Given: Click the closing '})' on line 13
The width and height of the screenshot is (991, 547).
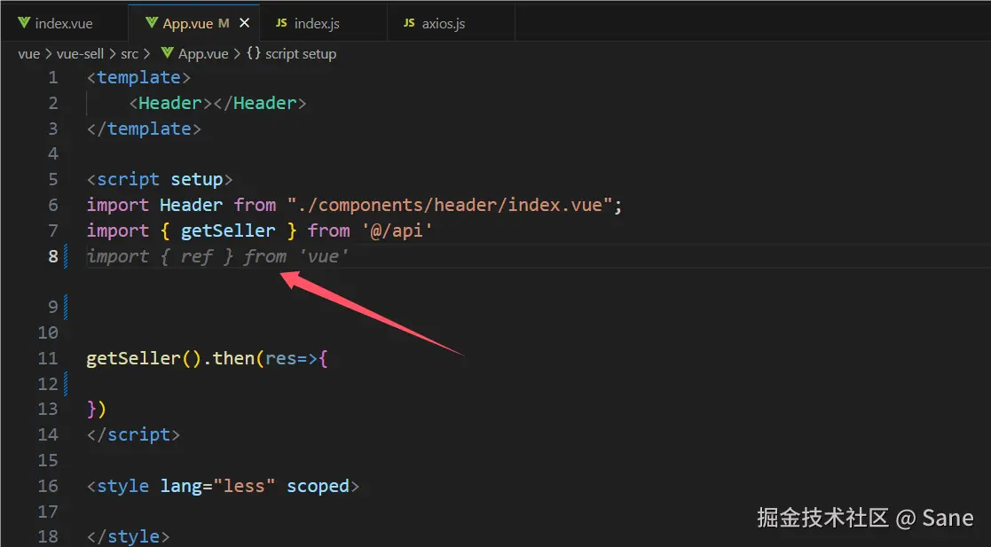Looking at the screenshot, I should click(x=96, y=410).
